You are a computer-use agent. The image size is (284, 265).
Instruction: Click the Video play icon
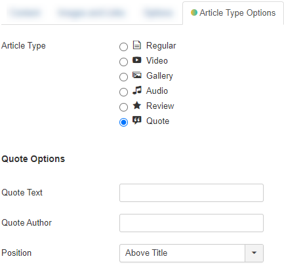pyautogui.click(x=137, y=60)
